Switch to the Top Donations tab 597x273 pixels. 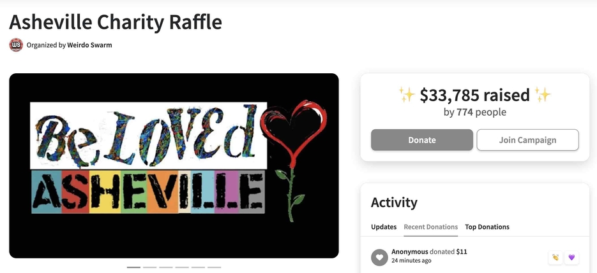coord(487,227)
